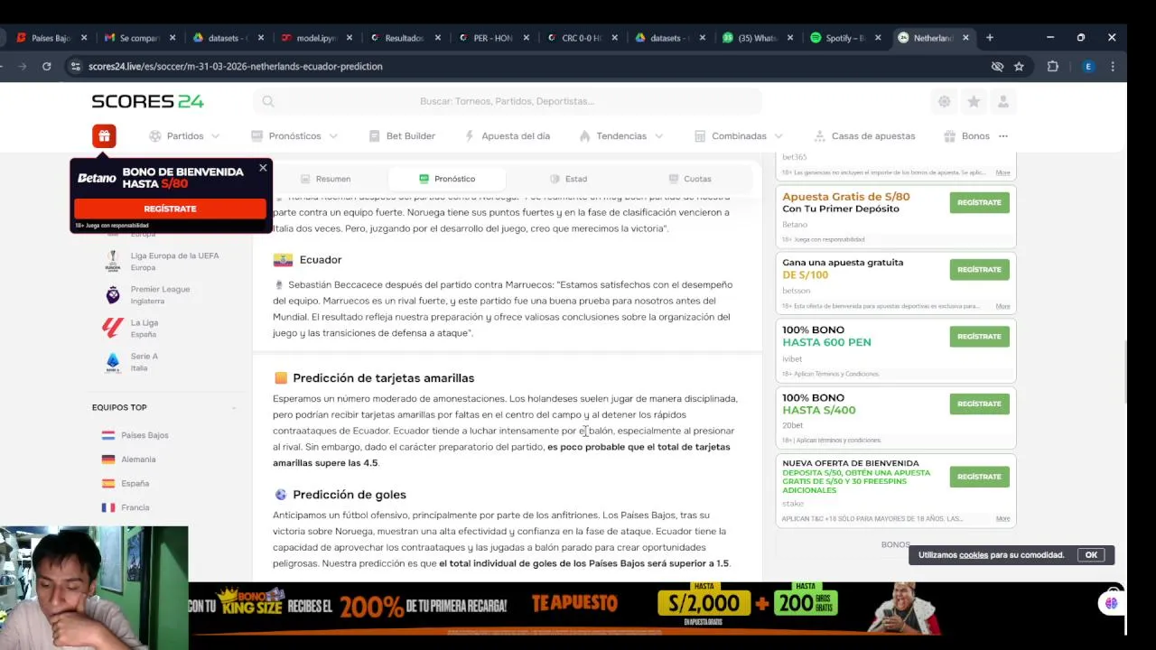This screenshot has width=1156, height=650.
Task: Switch to the Estad tab
Action: 568,179
